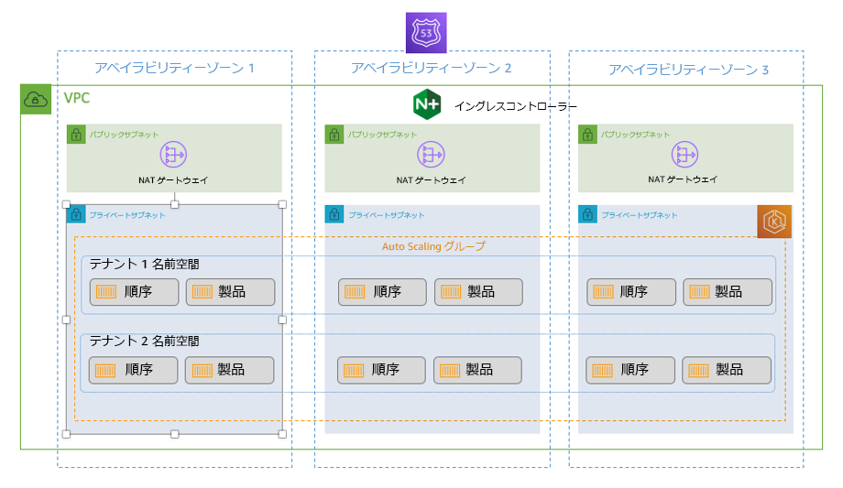
Task: Select テナント 1 製品 container in zone 1
Action: pyautogui.click(x=230, y=292)
